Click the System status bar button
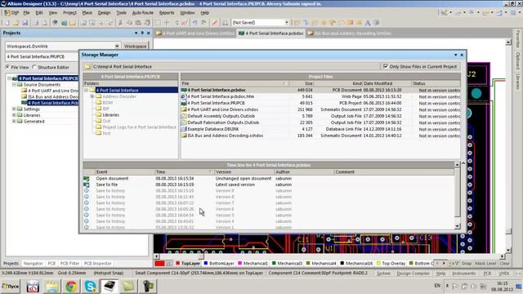Screen dimensions: 523x294 [x=383, y=274]
